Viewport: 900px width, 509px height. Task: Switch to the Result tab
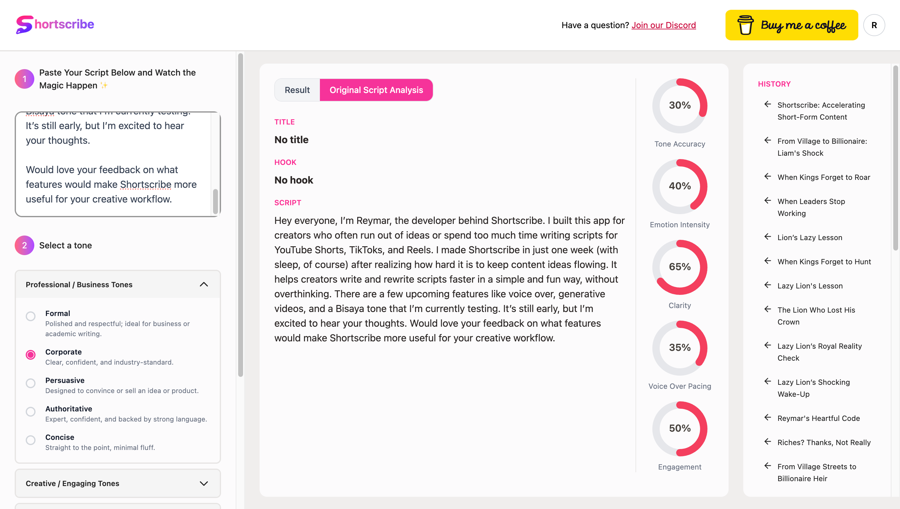[297, 90]
